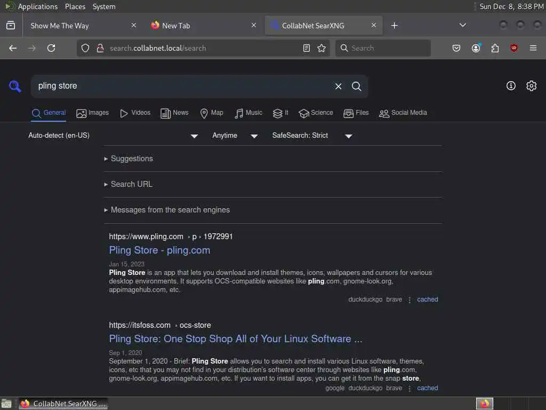Viewport: 546px width, 410px height.
Task: Open the uBlock Origin extension icon
Action: pyautogui.click(x=514, y=48)
